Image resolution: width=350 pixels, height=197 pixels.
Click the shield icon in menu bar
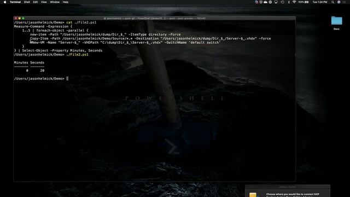(261, 2)
